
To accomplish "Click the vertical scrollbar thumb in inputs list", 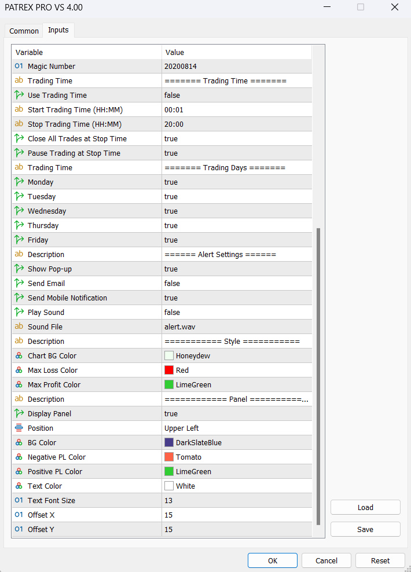I will (x=318, y=376).
